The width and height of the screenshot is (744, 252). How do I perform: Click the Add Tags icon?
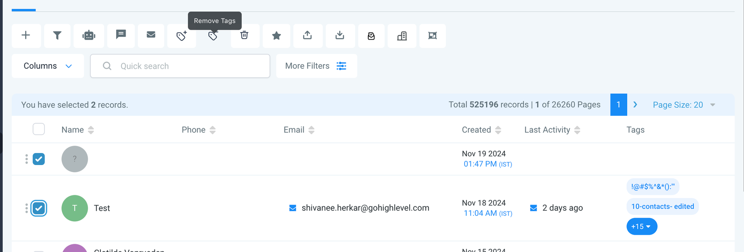click(182, 36)
